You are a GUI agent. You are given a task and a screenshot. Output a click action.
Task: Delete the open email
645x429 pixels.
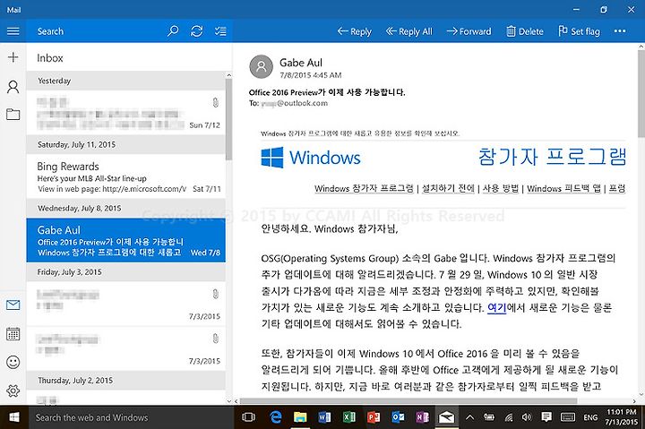(525, 31)
